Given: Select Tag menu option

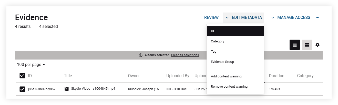Looking at the screenshot, I should tap(235, 52).
